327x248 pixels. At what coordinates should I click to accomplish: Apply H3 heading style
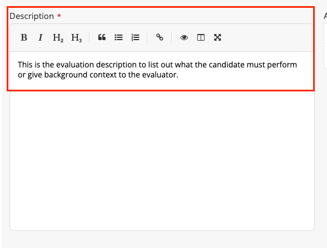tap(76, 37)
